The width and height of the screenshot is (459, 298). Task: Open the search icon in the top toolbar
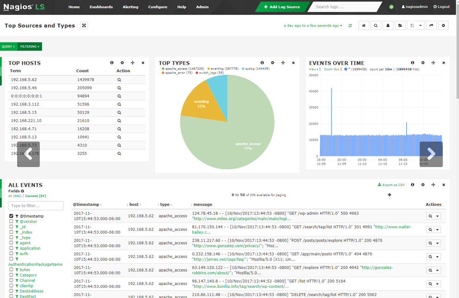[x=376, y=25]
